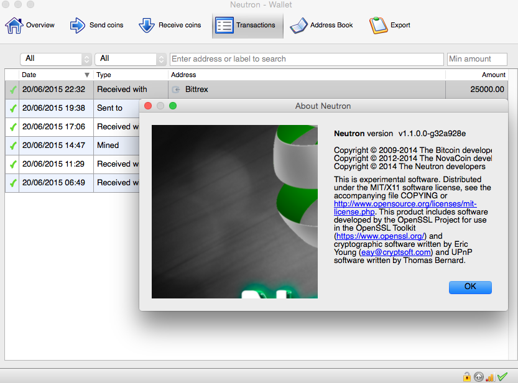Select the 'Sent to' type cell

click(117, 108)
